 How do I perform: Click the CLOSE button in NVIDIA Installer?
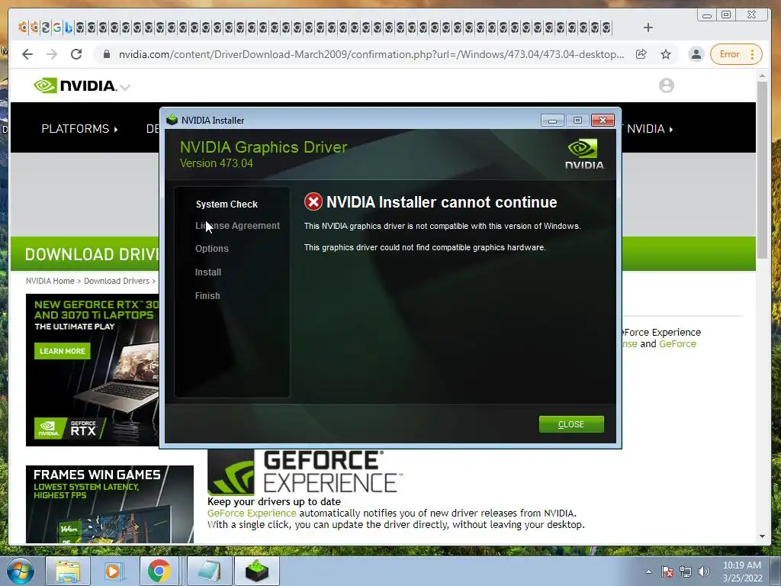(570, 424)
